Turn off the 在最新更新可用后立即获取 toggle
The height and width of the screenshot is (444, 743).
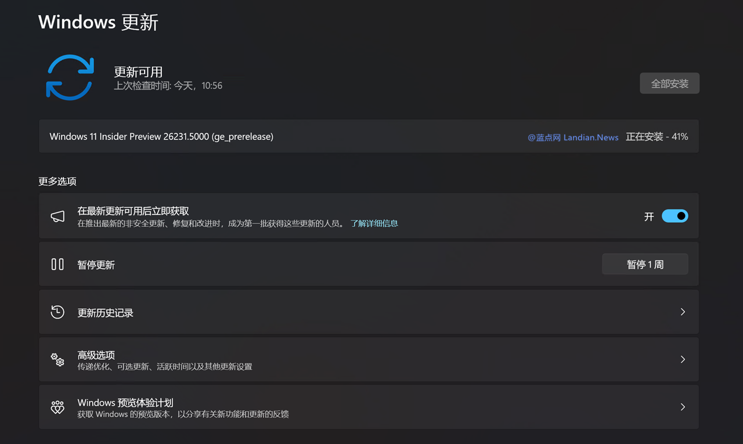675,216
